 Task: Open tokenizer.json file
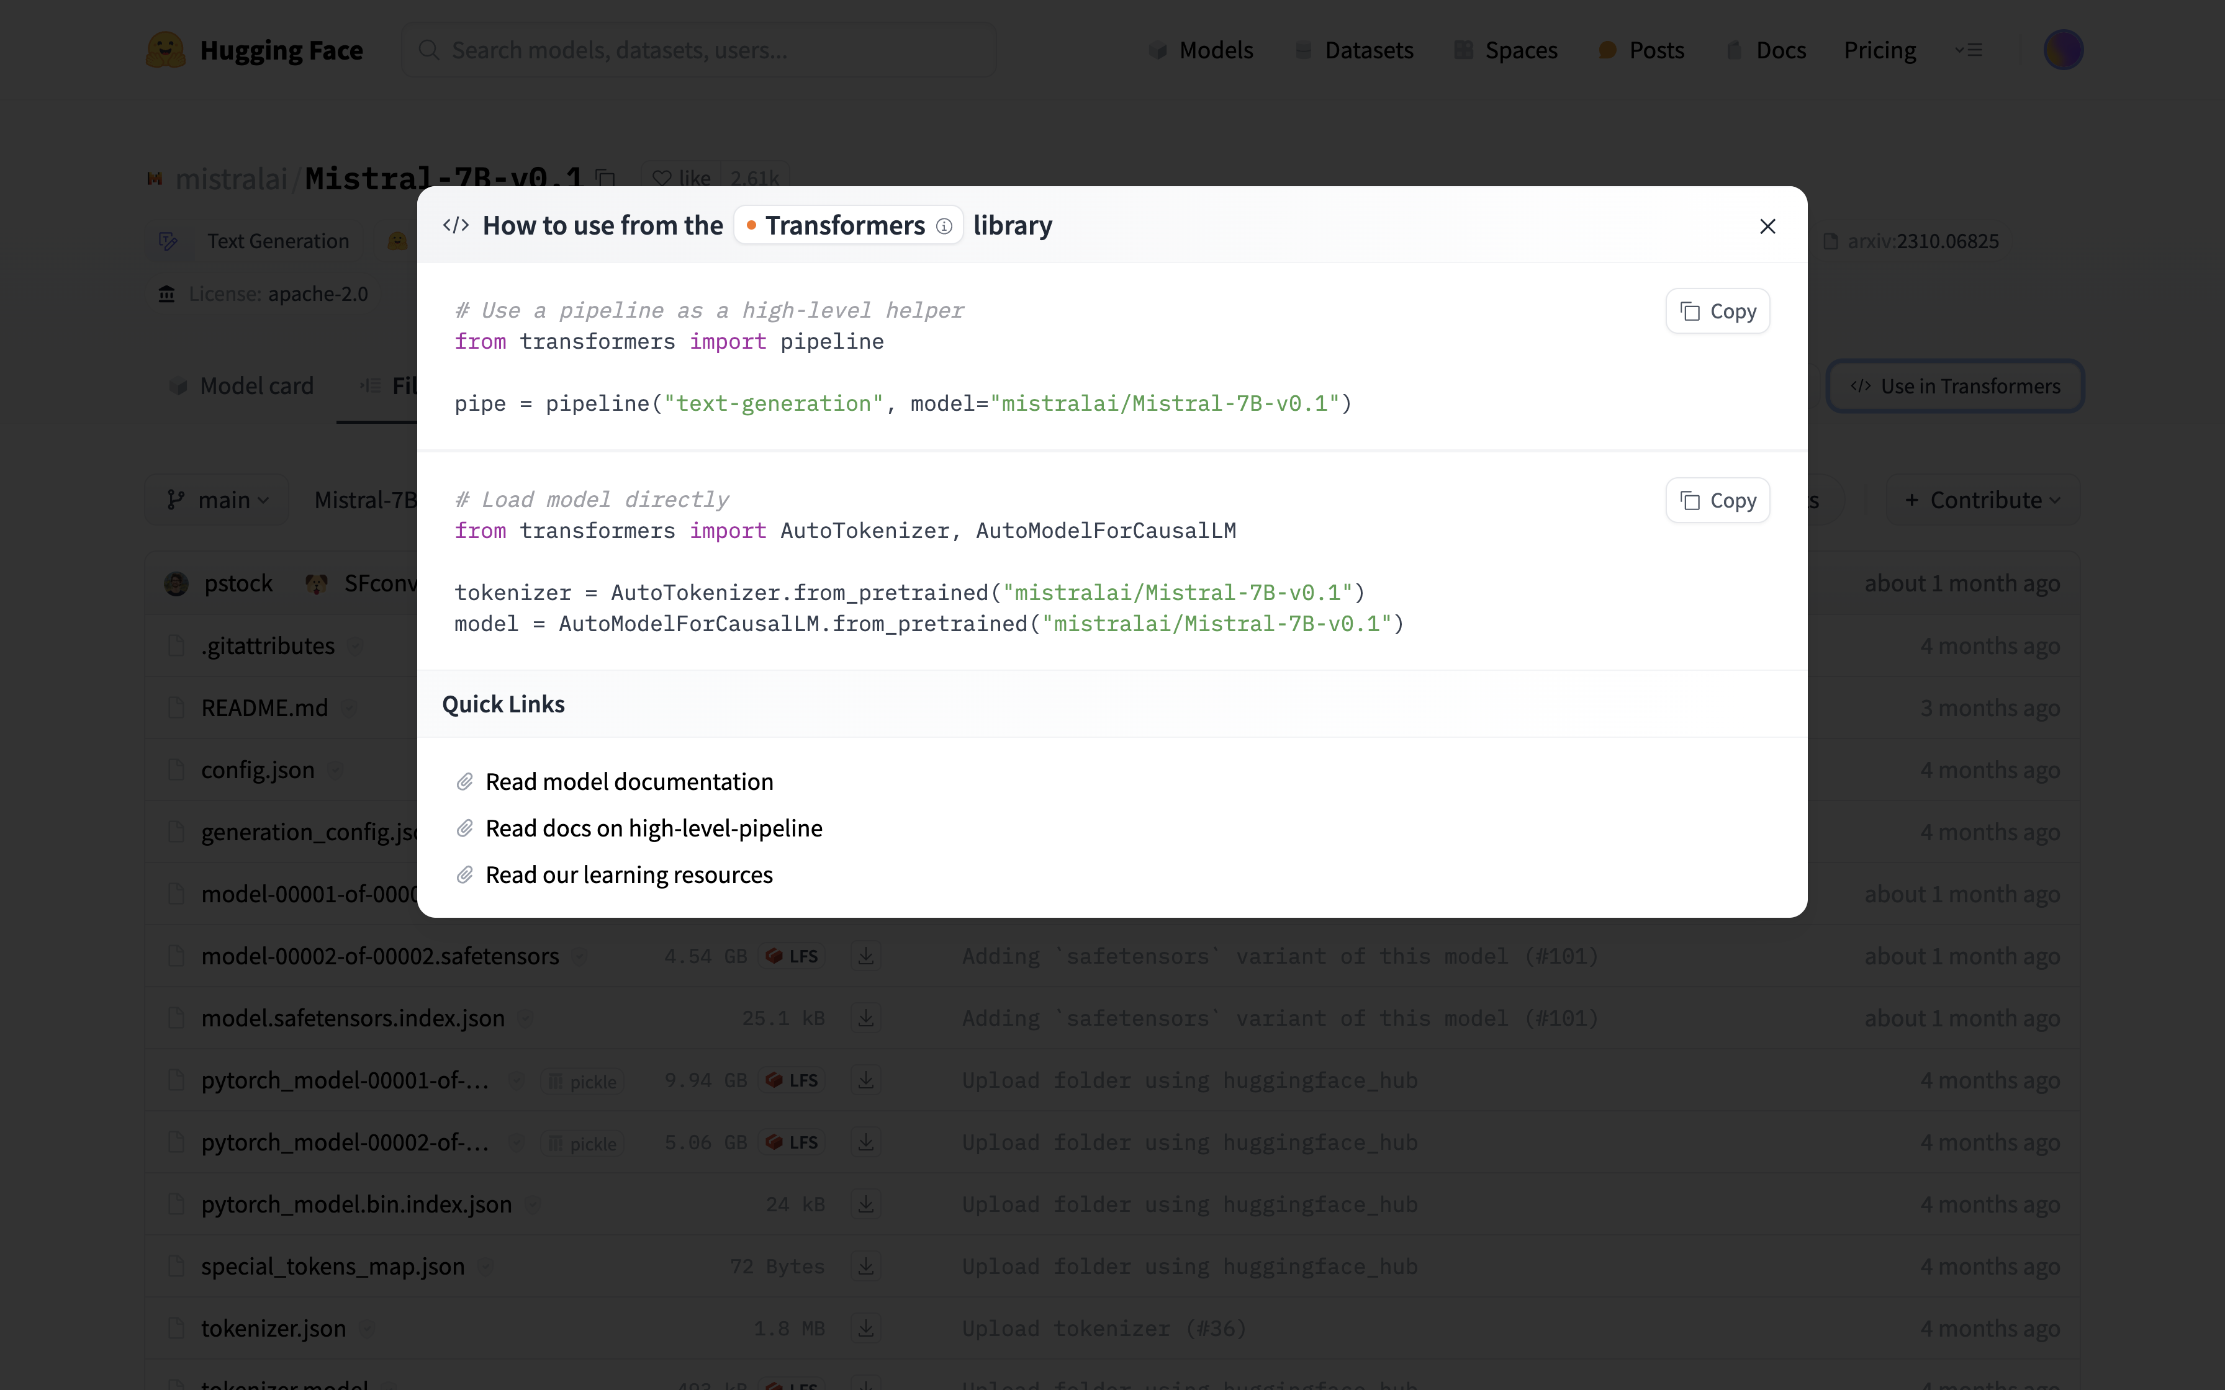coord(273,1329)
